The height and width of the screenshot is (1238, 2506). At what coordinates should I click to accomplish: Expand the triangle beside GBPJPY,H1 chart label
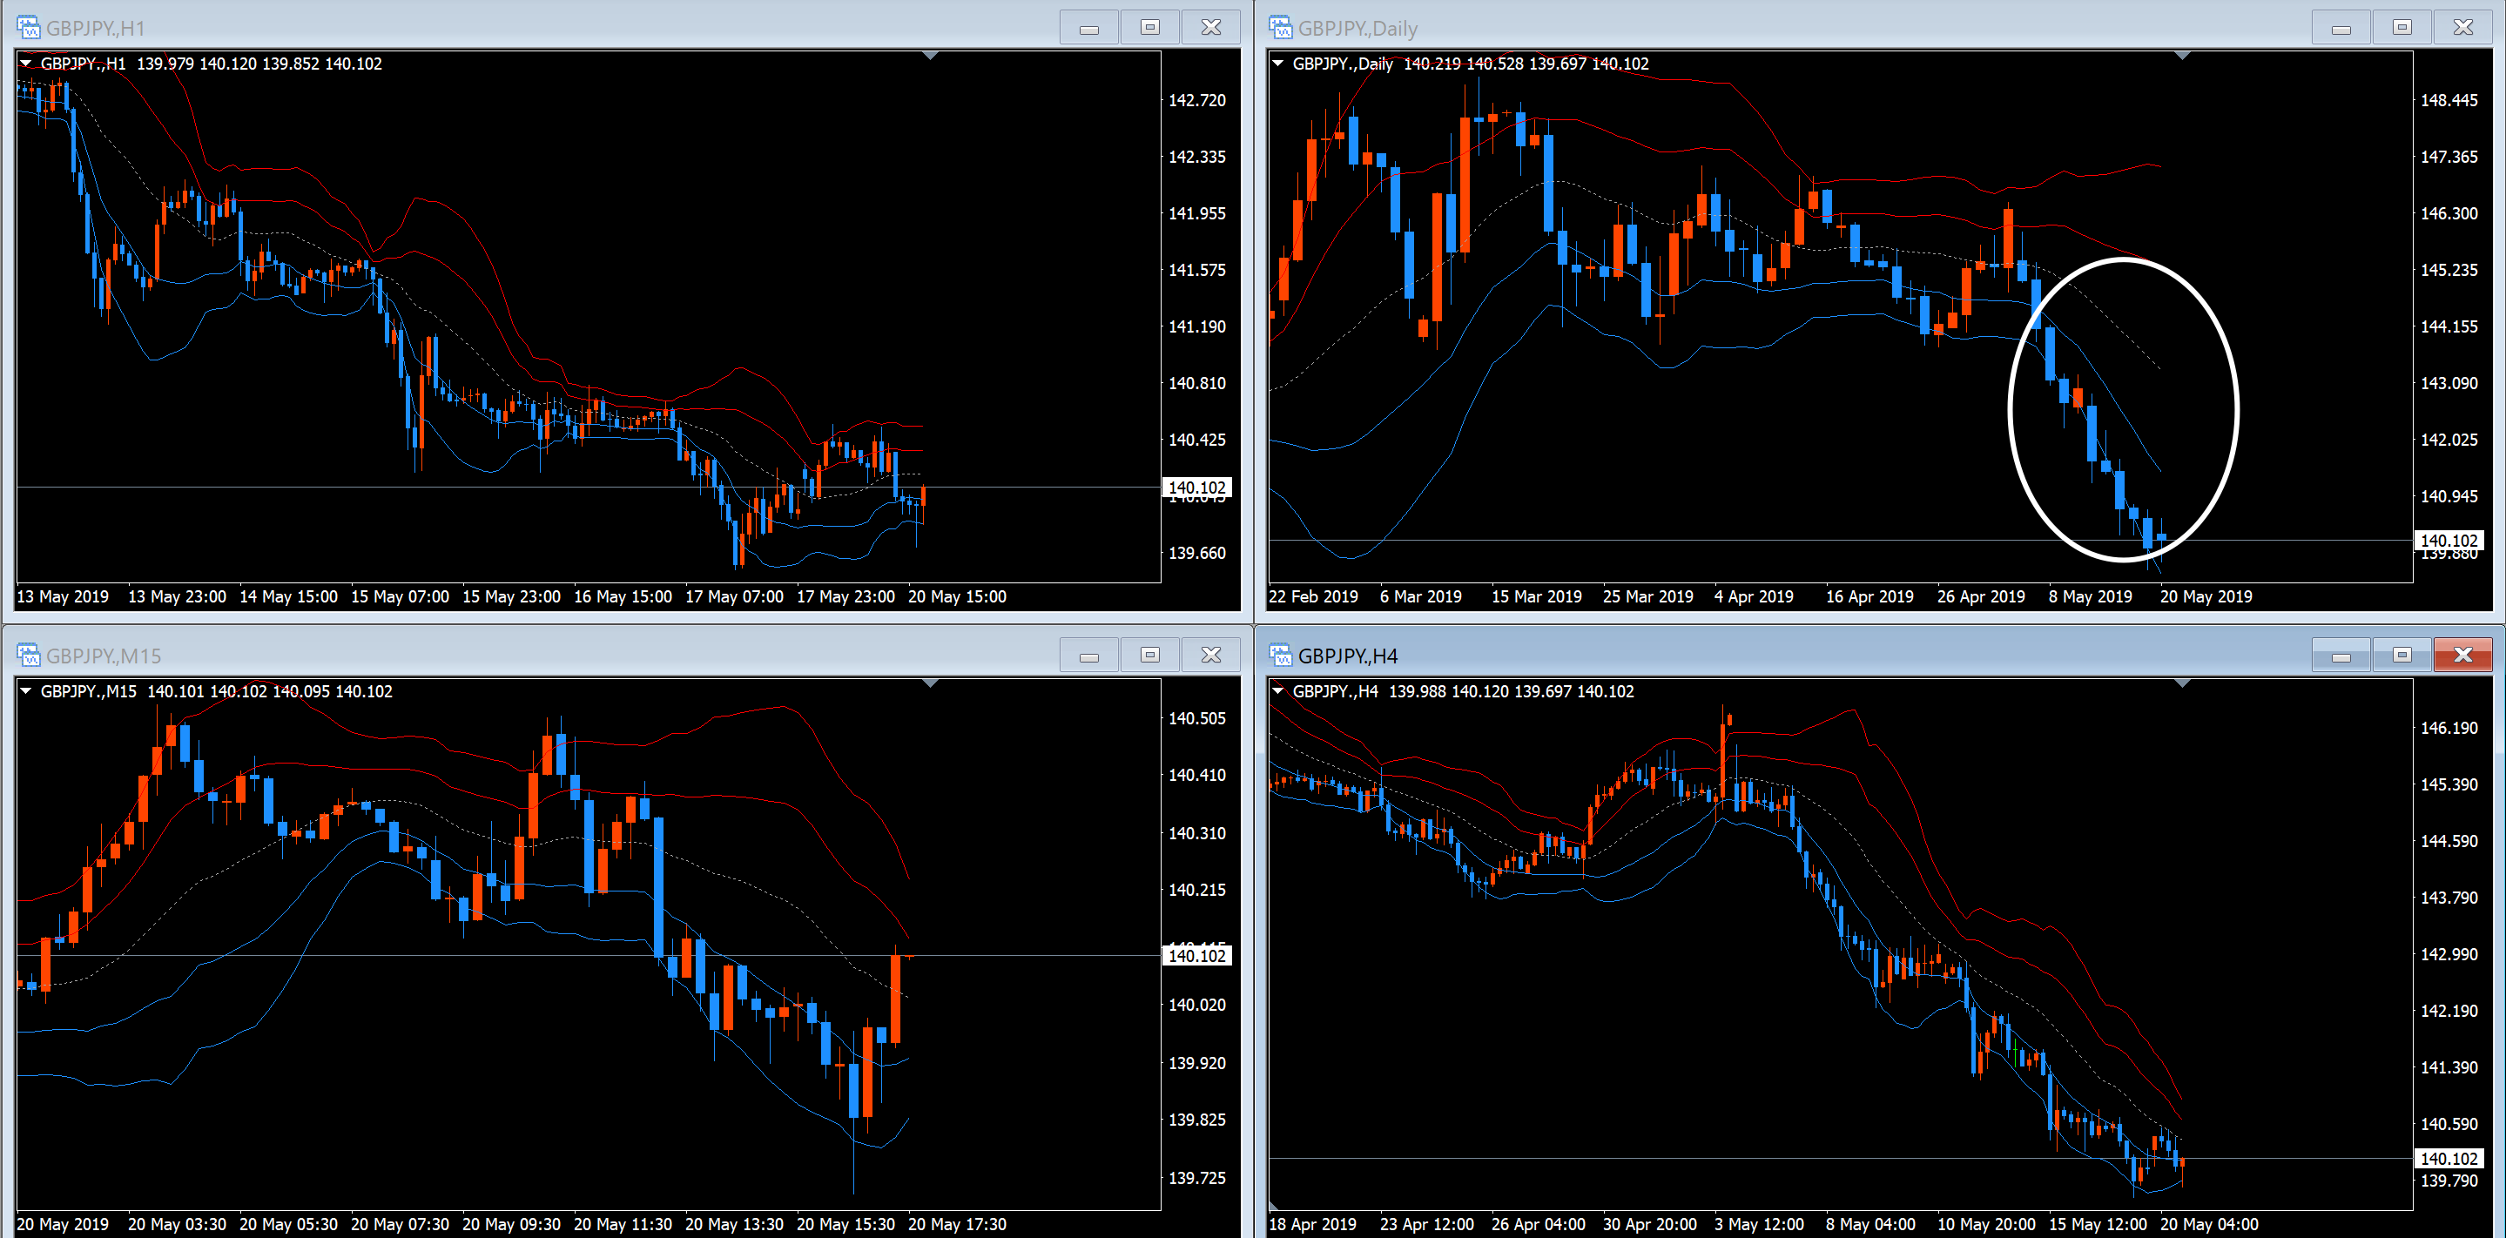coord(26,64)
